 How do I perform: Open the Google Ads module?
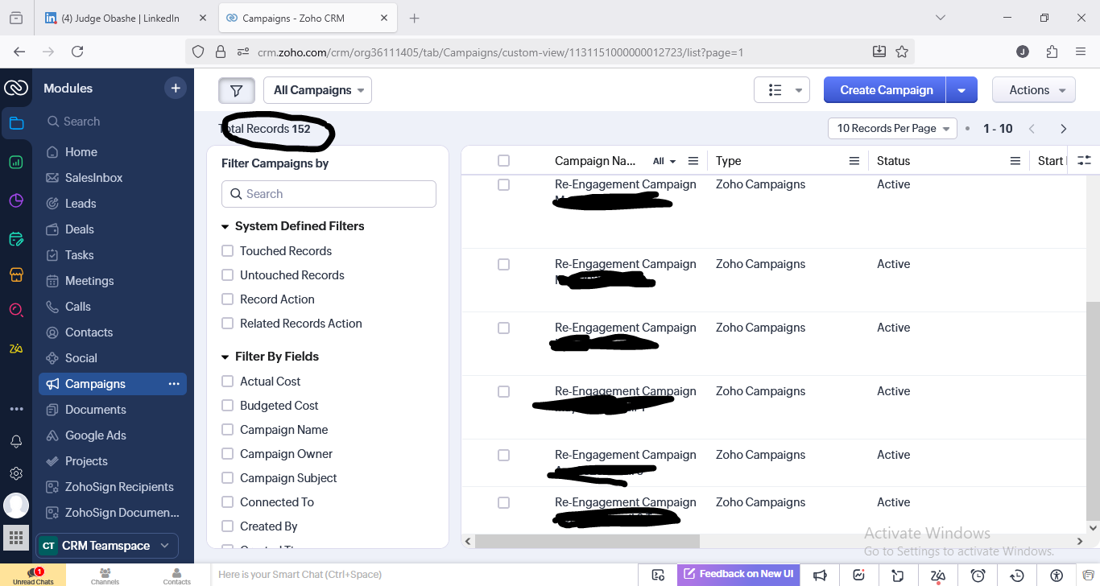click(113, 435)
